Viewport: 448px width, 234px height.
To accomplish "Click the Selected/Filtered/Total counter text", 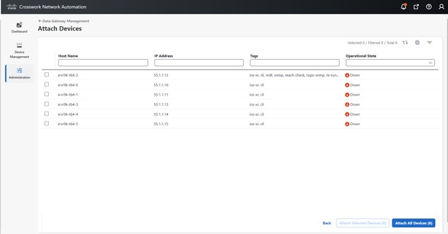I will point(372,42).
